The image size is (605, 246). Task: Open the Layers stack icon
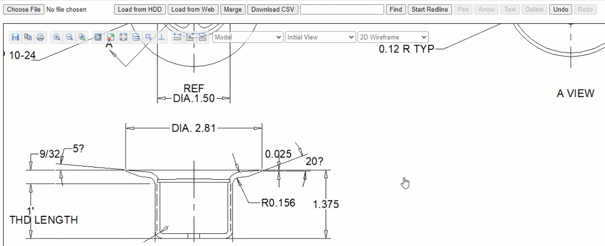(x=136, y=37)
